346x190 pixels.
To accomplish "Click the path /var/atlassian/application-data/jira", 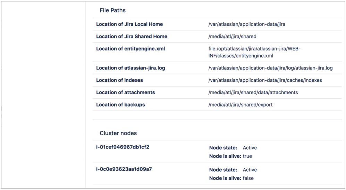I will (x=247, y=24).
